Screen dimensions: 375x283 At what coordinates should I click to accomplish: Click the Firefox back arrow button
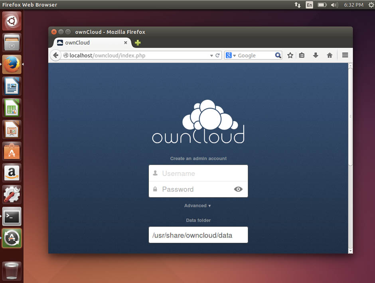coord(56,55)
